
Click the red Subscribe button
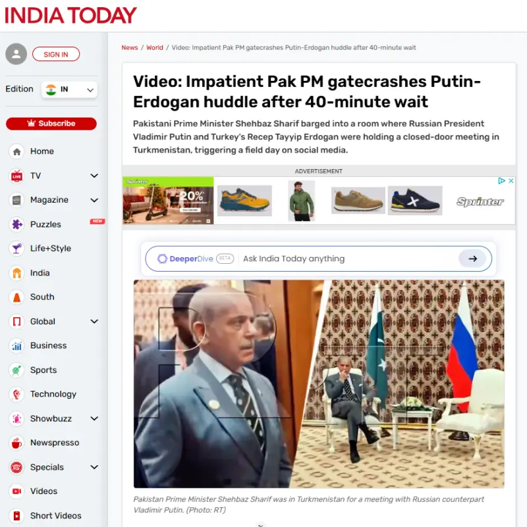51,123
